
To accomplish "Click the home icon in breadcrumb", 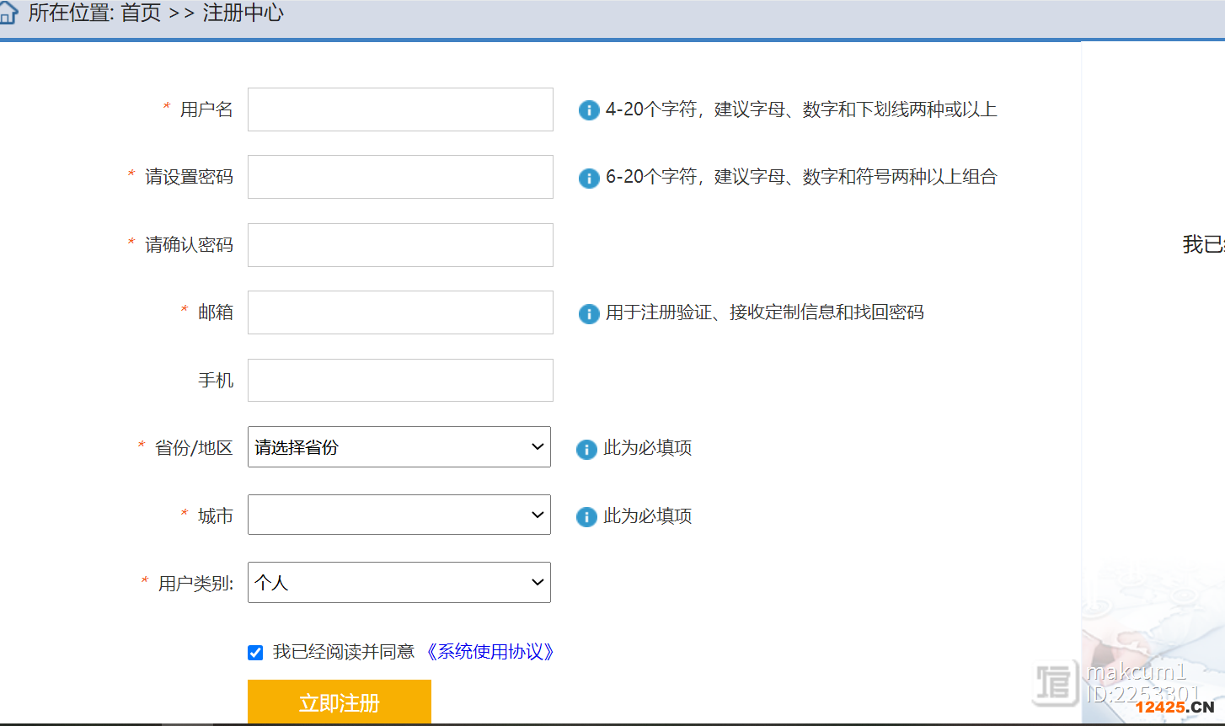I will pyautogui.click(x=8, y=13).
